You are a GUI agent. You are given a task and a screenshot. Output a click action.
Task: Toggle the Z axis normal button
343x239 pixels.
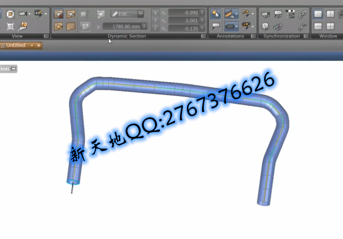pyautogui.click(x=156, y=28)
